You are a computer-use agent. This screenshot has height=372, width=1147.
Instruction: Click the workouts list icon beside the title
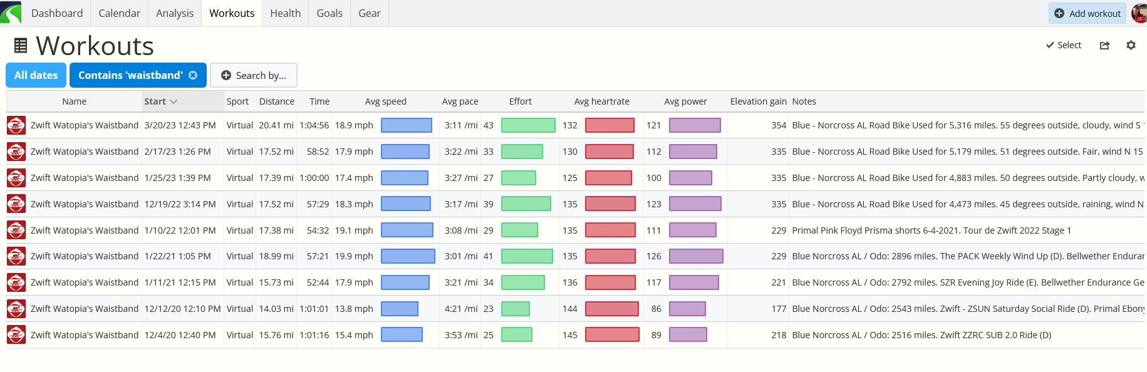click(21, 46)
